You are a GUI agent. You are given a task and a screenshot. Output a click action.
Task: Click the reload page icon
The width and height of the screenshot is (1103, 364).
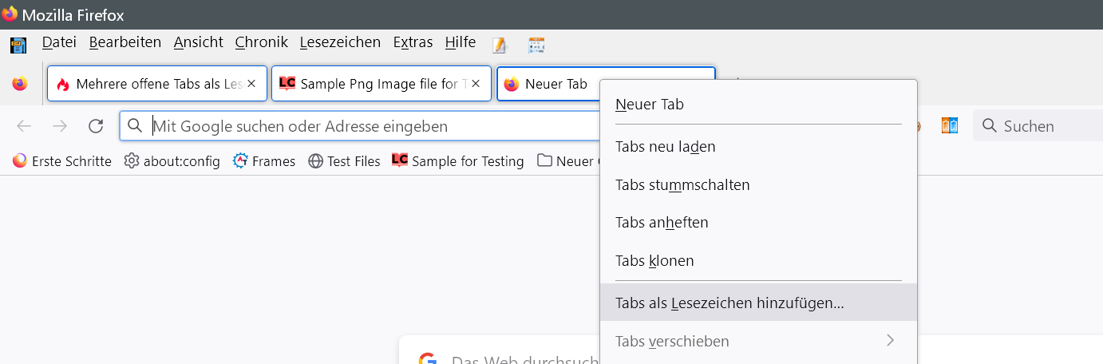(96, 126)
